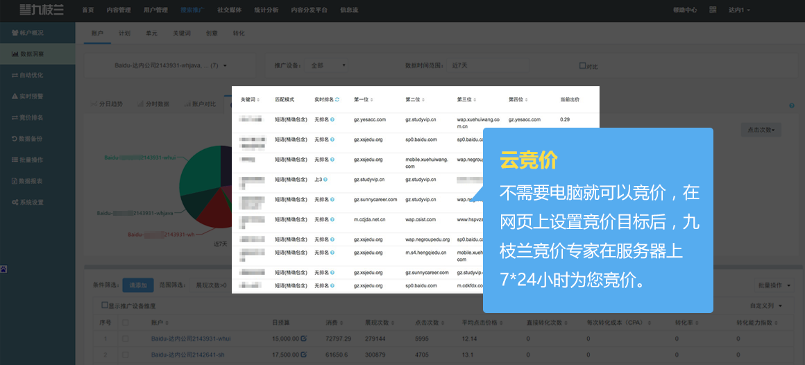Click the paw icon at left edge
The width and height of the screenshot is (805, 365).
coord(3,269)
